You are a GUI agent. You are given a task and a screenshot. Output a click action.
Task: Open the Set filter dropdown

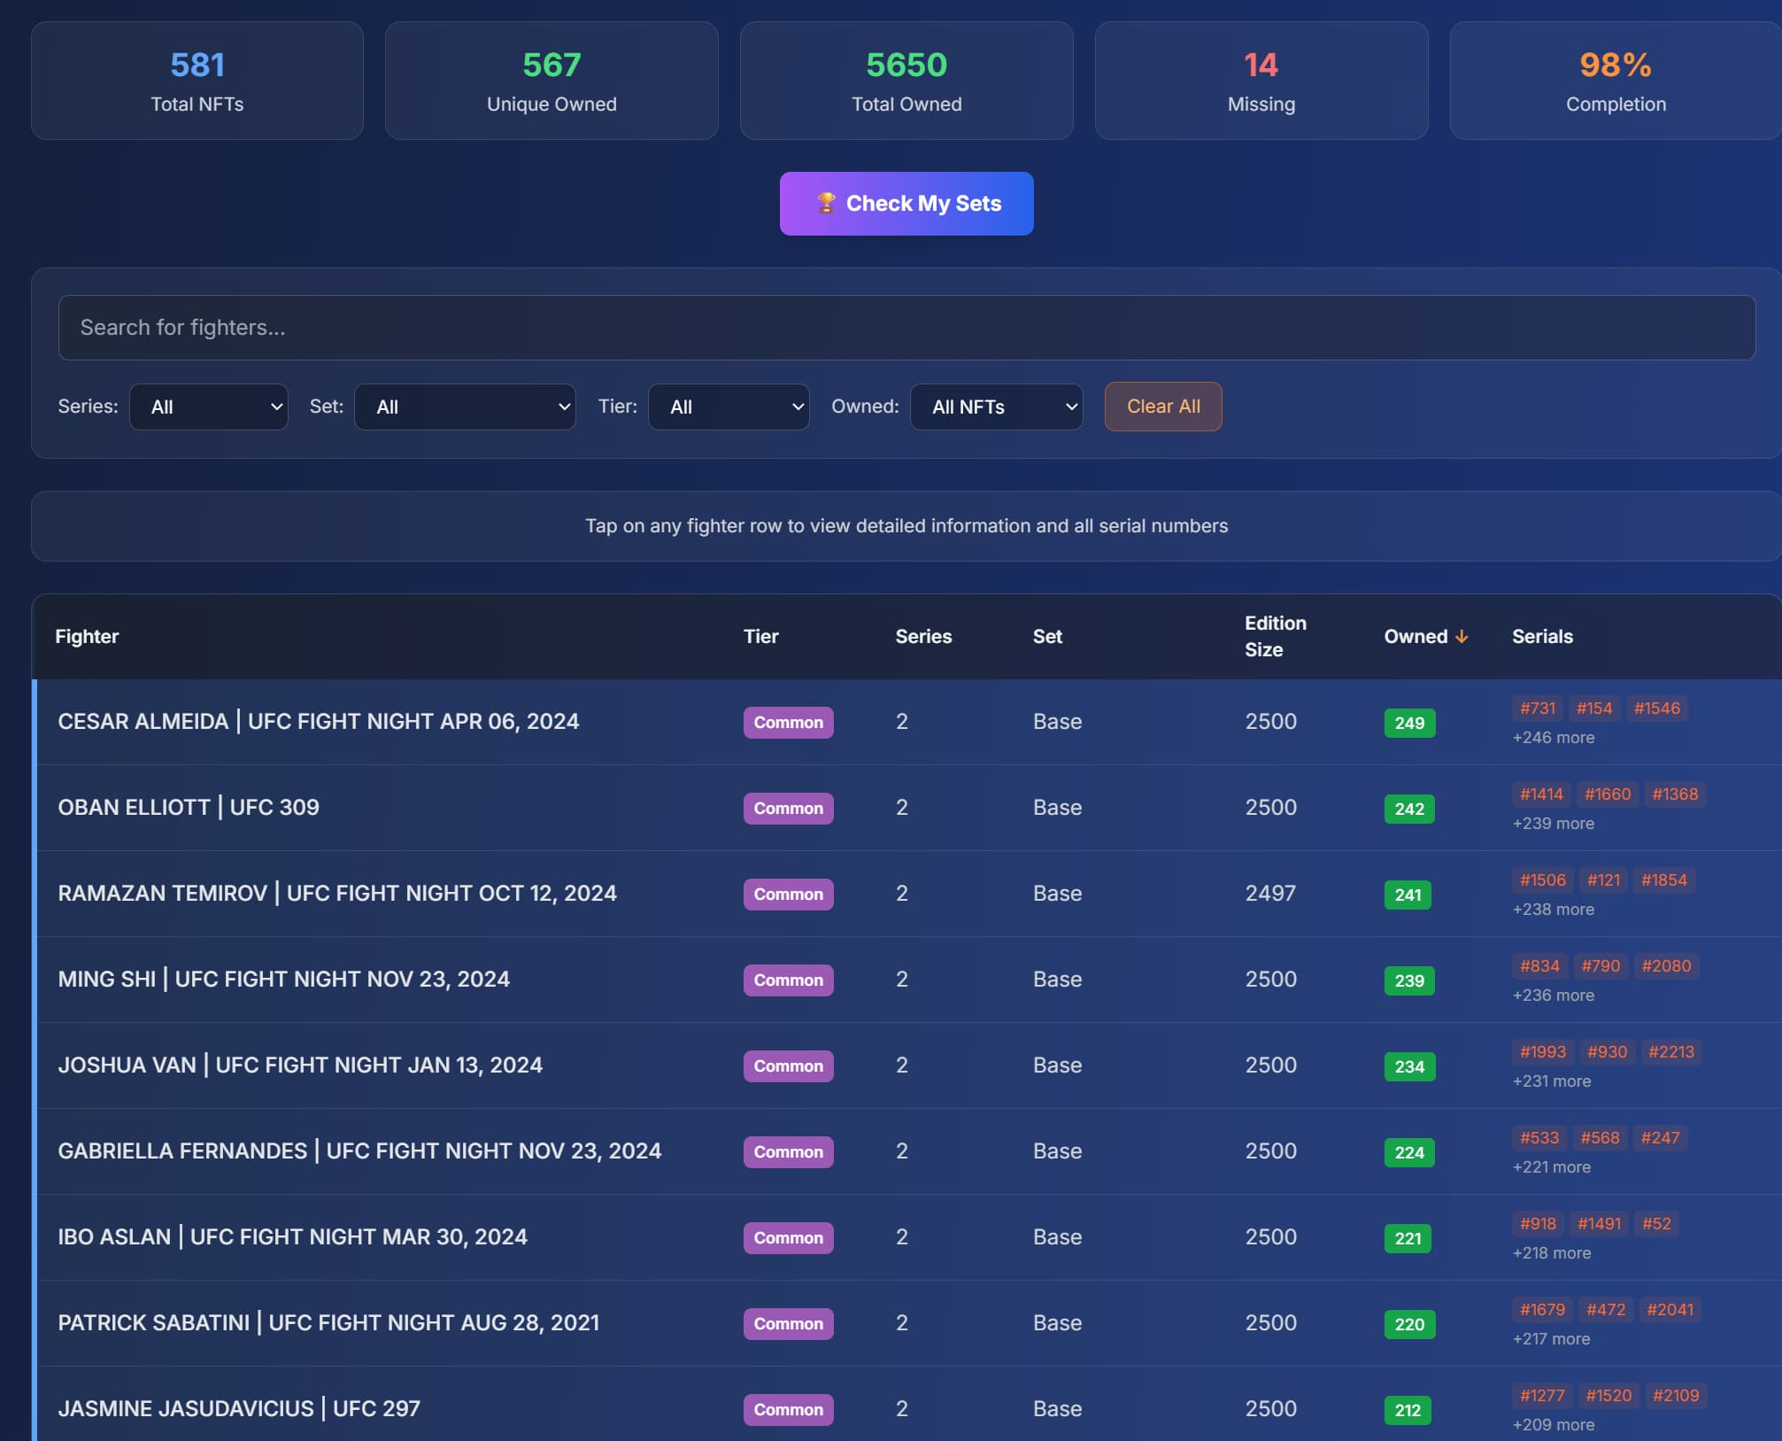tap(465, 407)
